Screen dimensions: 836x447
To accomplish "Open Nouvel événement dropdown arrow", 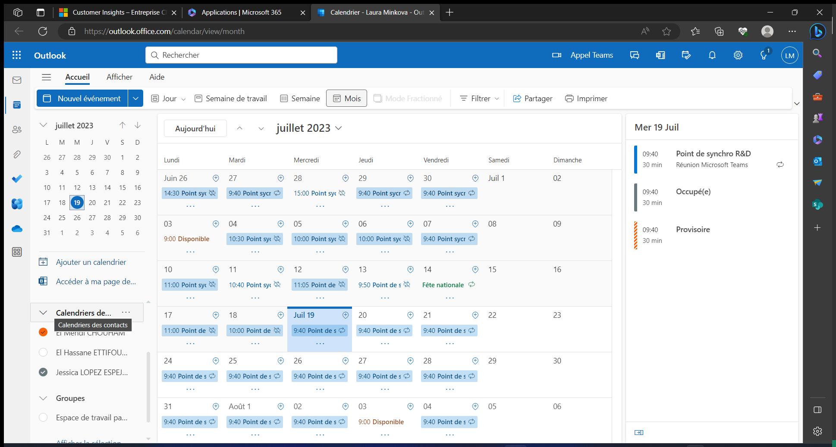I will coord(135,99).
